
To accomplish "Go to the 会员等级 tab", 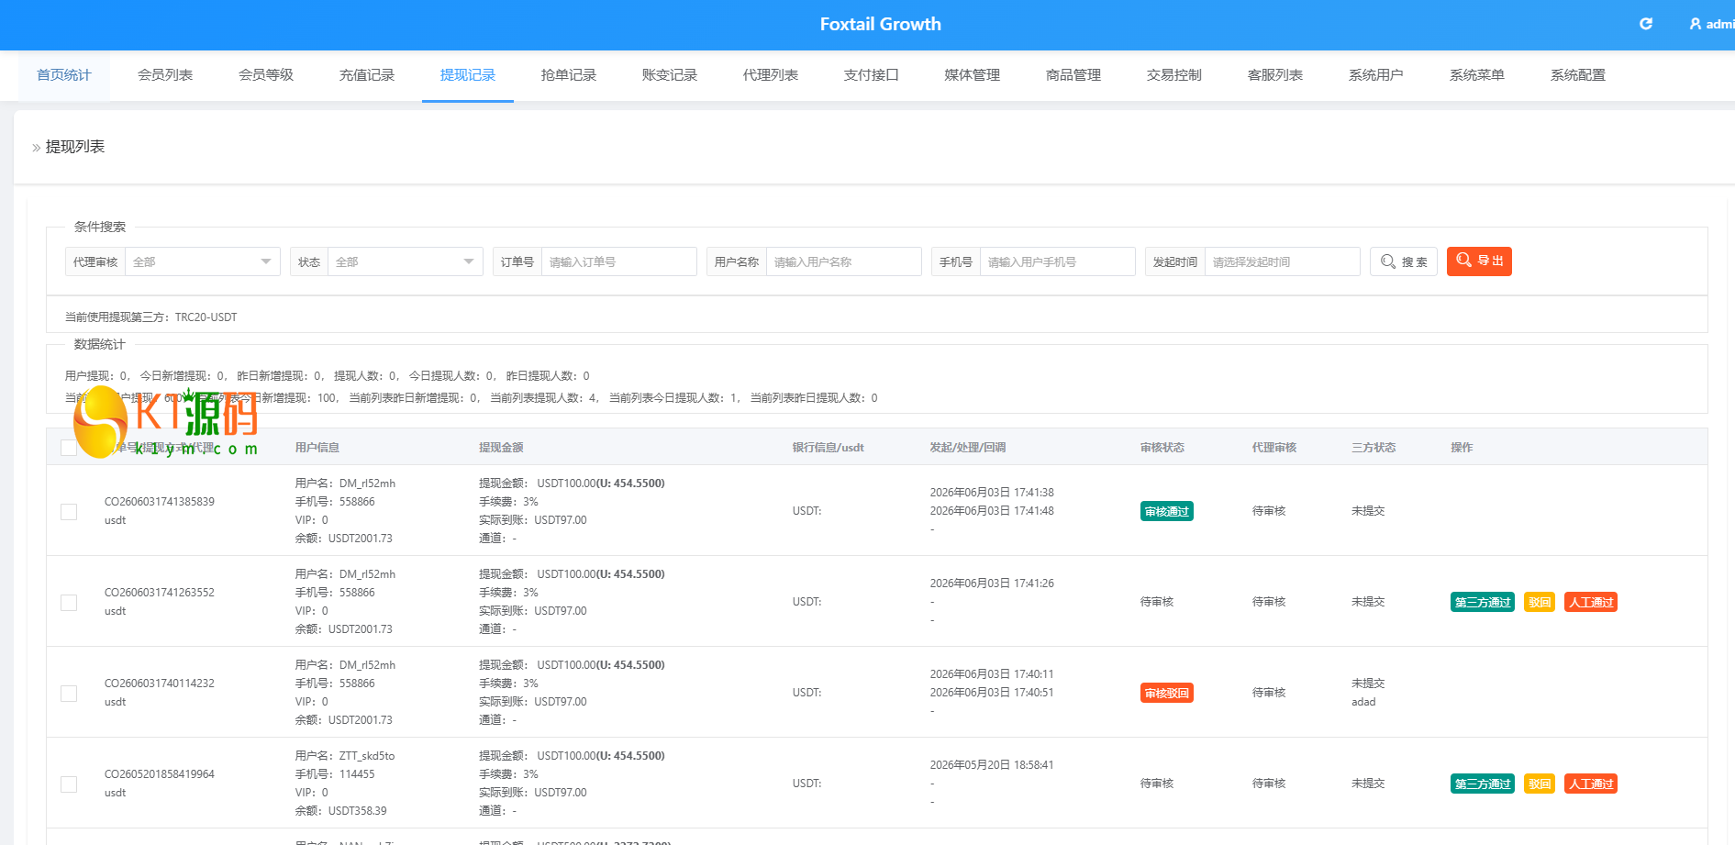I will point(266,75).
